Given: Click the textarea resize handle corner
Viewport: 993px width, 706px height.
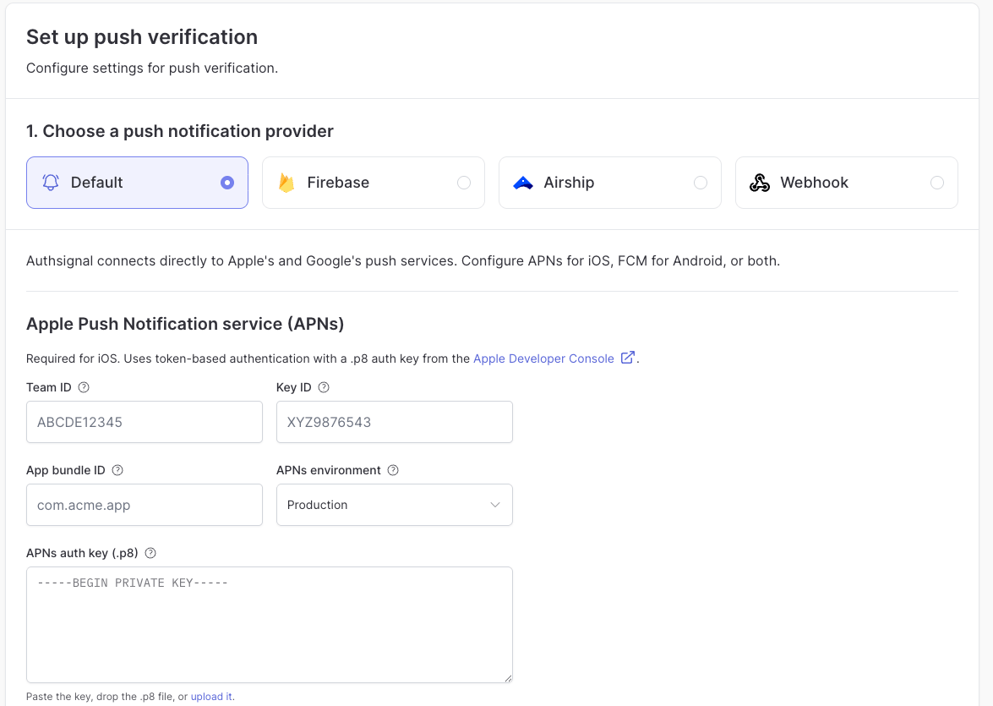Looking at the screenshot, I should 508,678.
